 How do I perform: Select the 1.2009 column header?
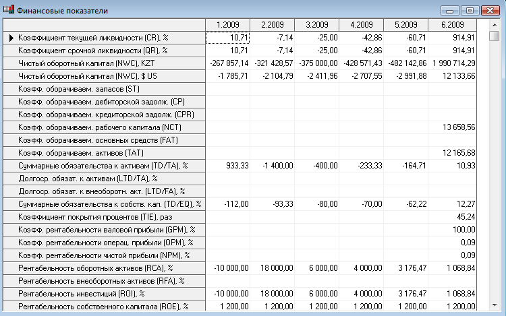point(227,25)
